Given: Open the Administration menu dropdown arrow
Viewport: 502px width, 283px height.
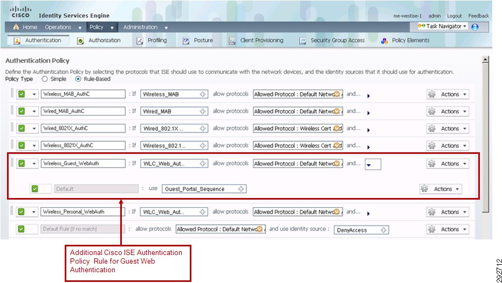Looking at the screenshot, I should 166,28.
